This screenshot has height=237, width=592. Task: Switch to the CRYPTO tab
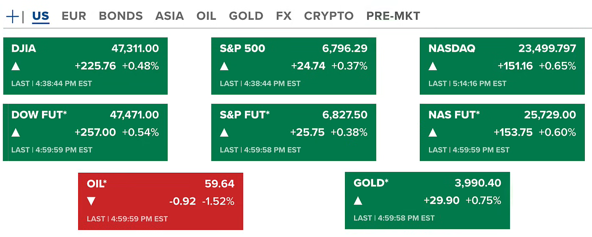[329, 16]
